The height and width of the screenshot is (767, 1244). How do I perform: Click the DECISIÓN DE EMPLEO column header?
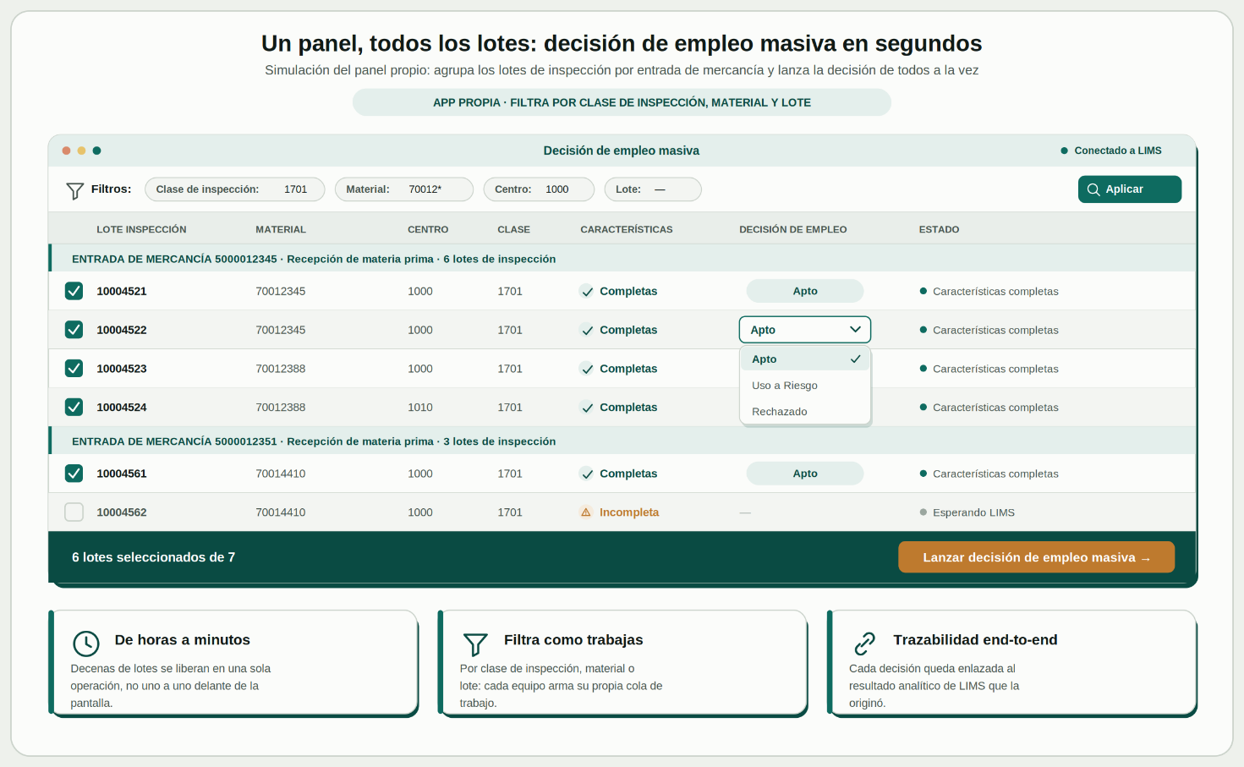tap(793, 229)
